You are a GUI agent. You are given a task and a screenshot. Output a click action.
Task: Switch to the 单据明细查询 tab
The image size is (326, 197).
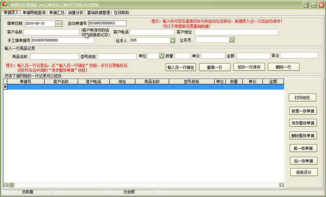click(x=34, y=13)
